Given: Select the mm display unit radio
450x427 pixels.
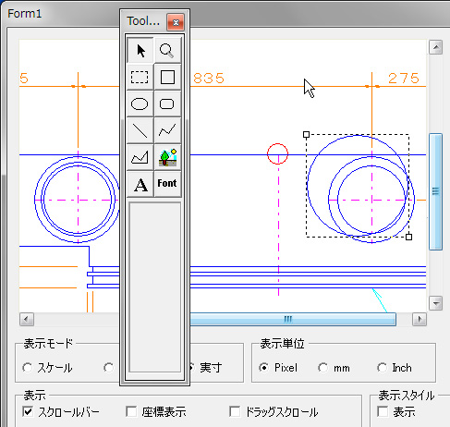Looking at the screenshot, I should coord(323,368).
